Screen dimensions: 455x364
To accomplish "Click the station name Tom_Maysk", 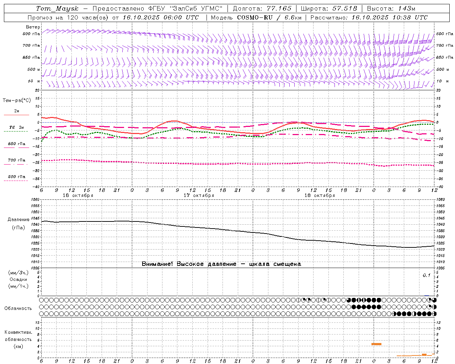I will click(x=57, y=9).
